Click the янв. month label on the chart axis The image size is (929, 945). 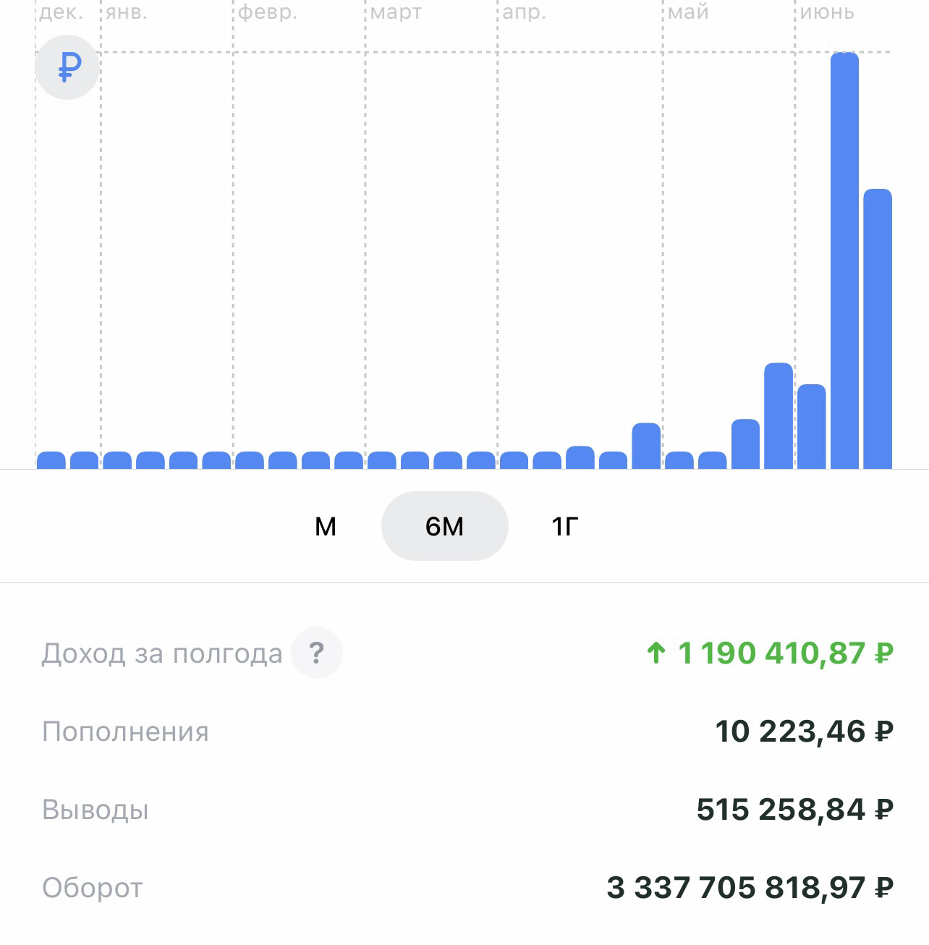tap(127, 12)
